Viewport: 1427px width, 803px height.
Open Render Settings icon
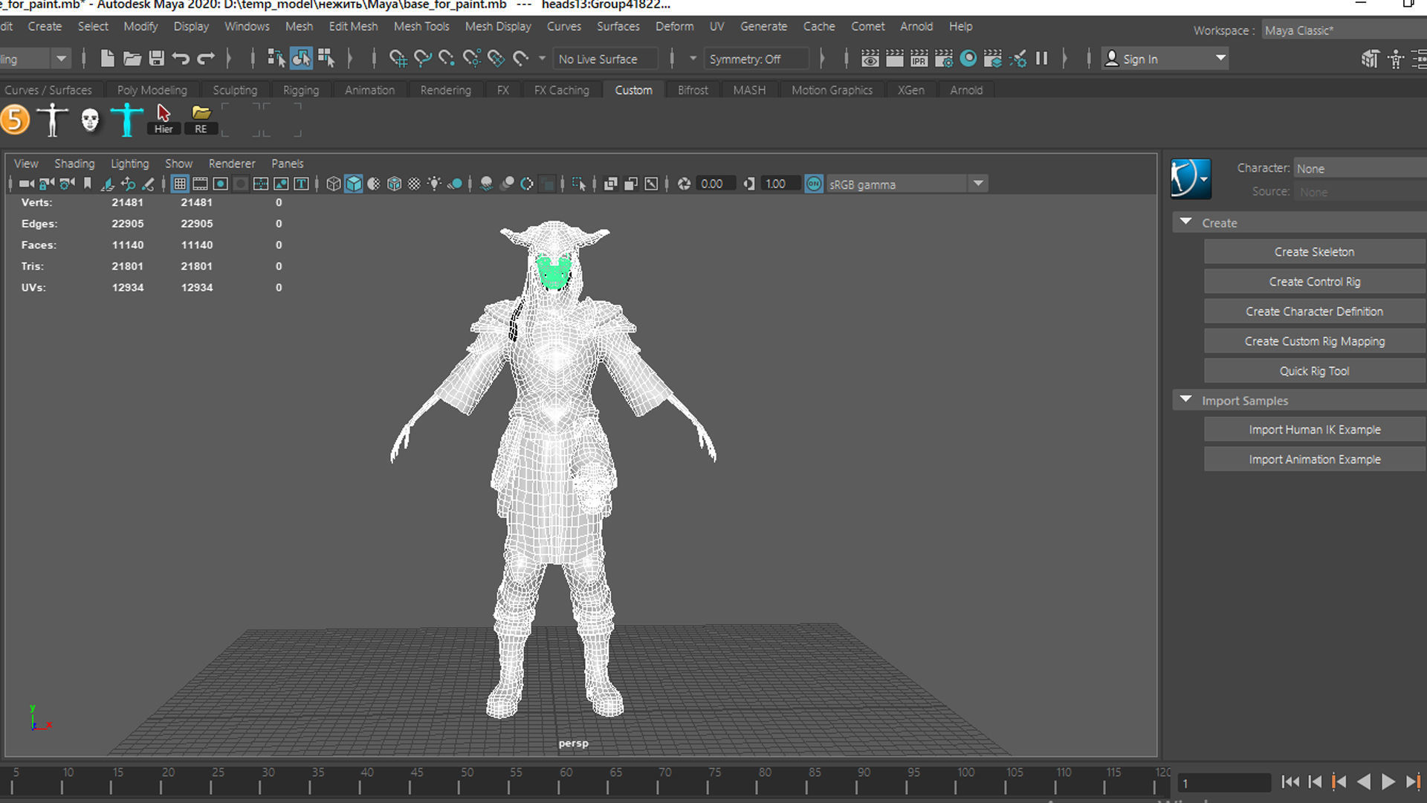click(944, 59)
